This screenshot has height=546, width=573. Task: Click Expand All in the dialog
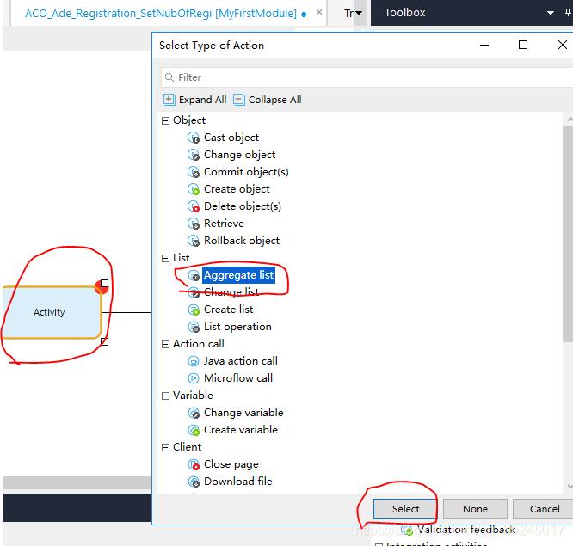pyautogui.click(x=194, y=100)
